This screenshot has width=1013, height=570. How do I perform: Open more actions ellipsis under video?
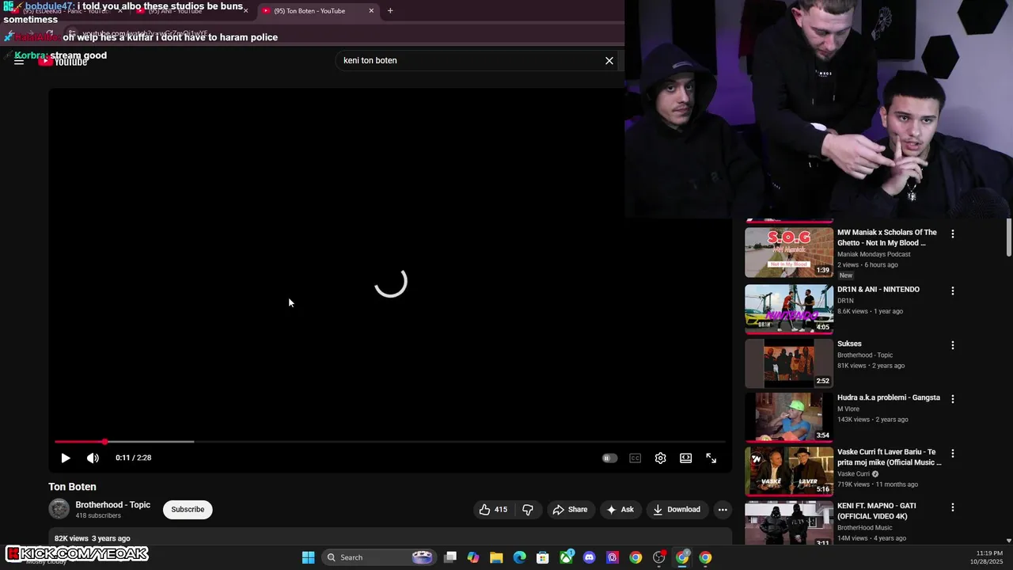point(723,509)
